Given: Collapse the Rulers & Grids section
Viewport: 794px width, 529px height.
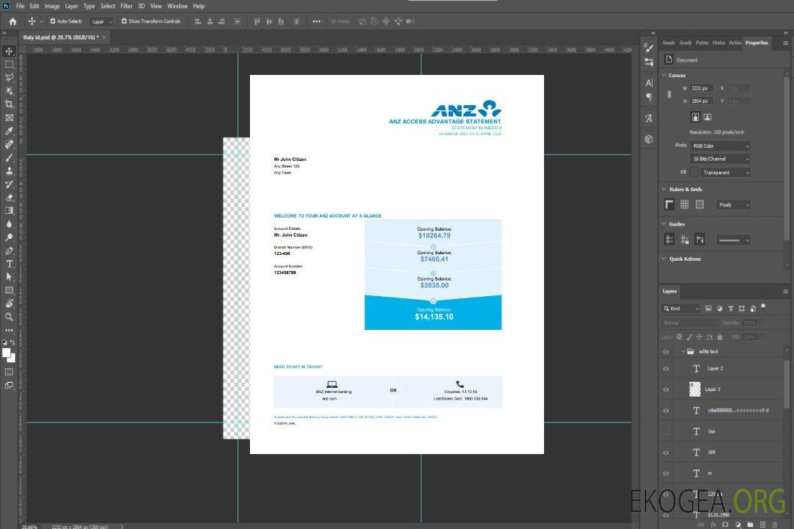Looking at the screenshot, I should click(x=664, y=190).
